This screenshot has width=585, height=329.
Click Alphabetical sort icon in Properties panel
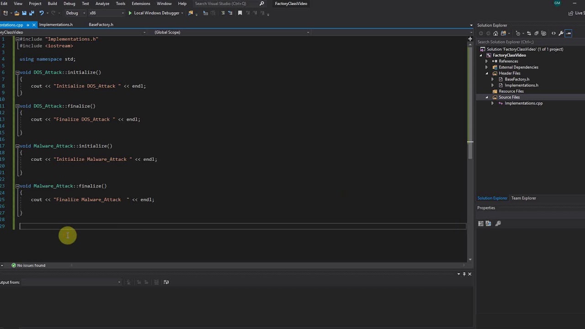click(489, 223)
